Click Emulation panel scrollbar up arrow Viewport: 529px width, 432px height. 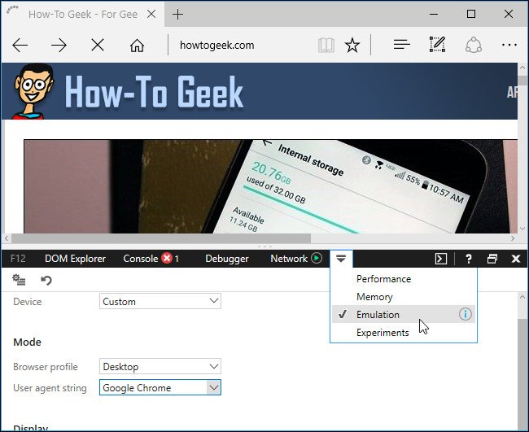522,297
